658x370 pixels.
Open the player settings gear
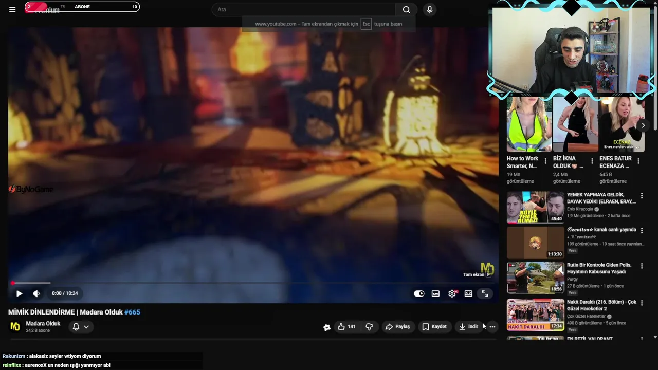pyautogui.click(x=452, y=293)
